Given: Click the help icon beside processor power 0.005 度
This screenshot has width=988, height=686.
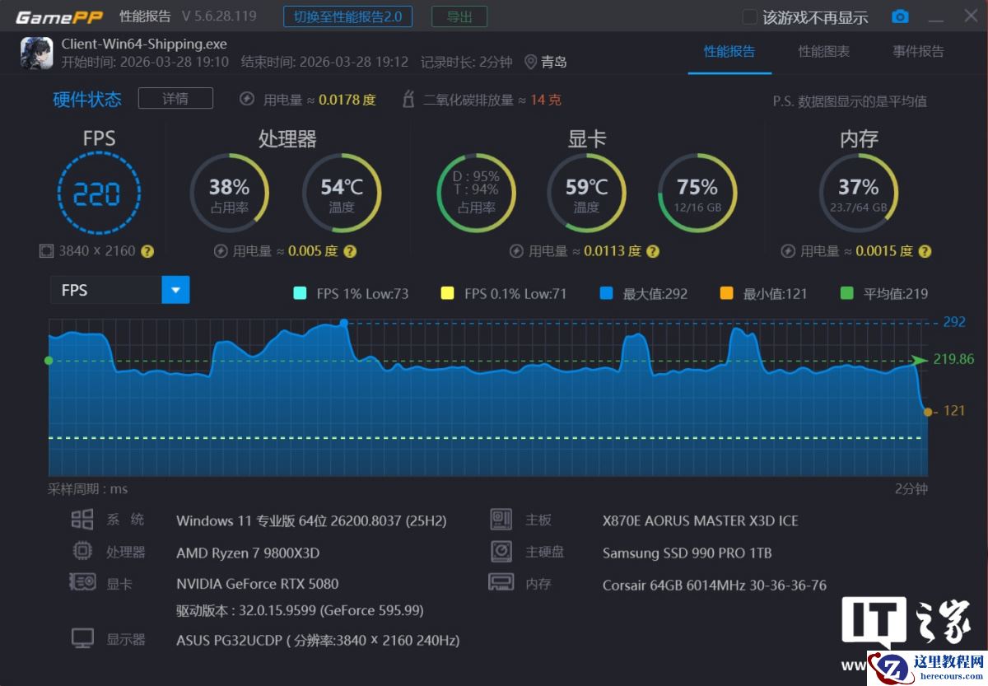Looking at the screenshot, I should 350,251.
